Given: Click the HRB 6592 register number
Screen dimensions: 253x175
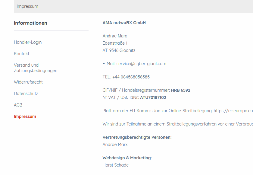Looking at the screenshot, I should click(180, 90).
